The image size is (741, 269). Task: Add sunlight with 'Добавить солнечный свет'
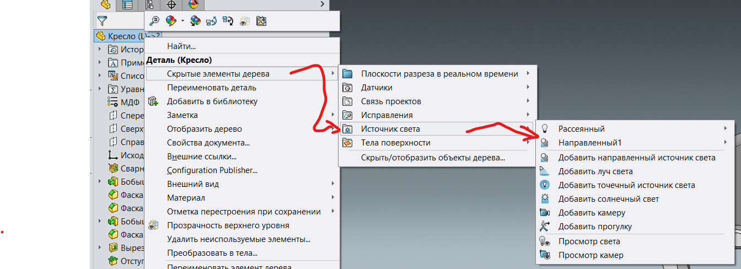(x=608, y=199)
